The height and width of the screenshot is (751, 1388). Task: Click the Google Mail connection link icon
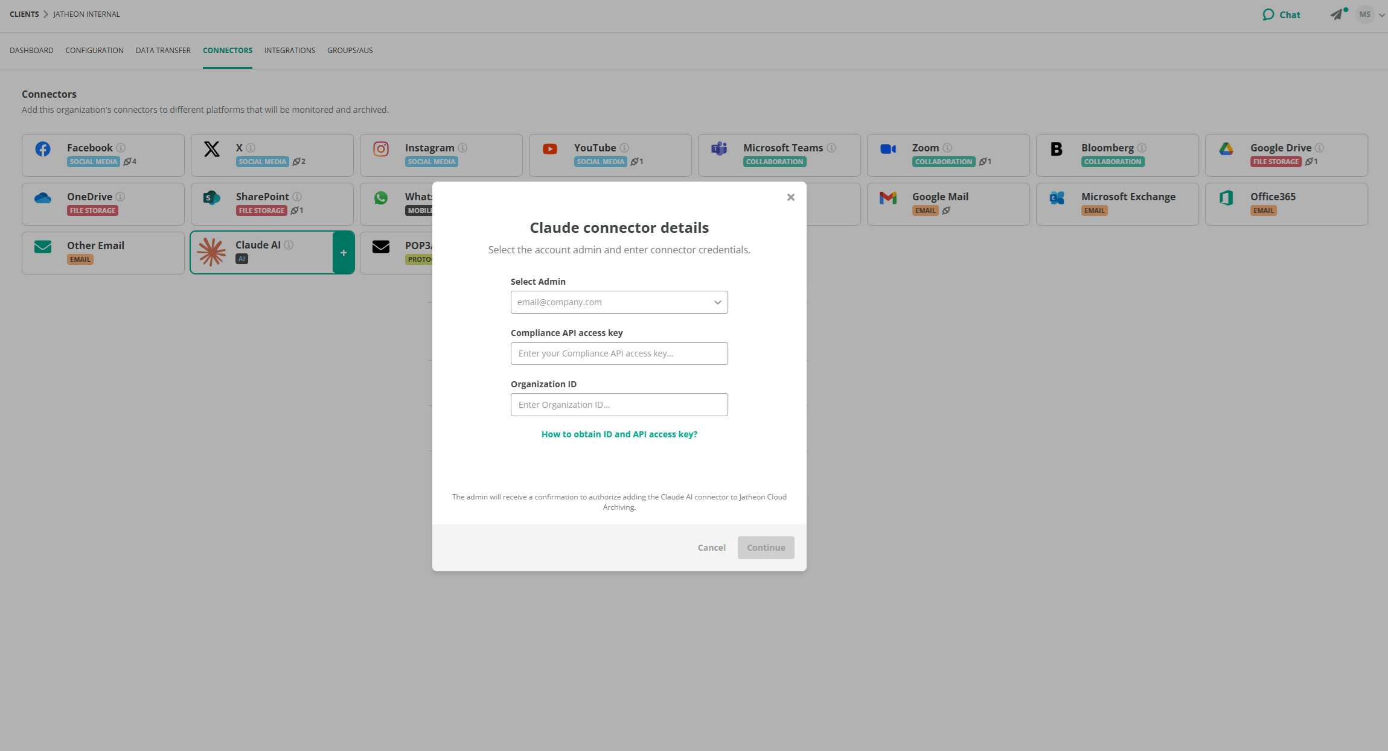(946, 211)
